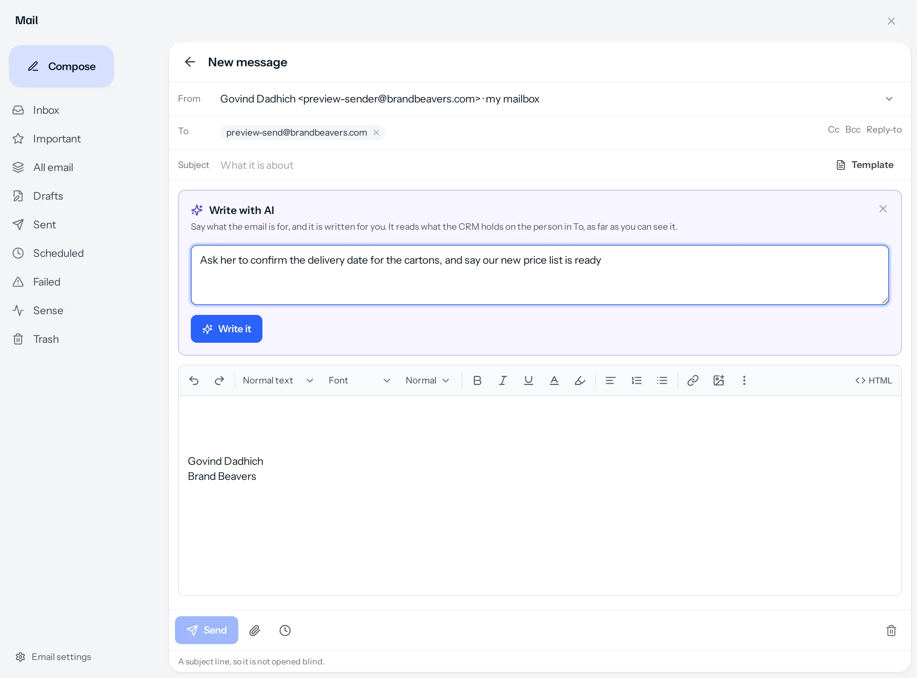Open the text color picker
The image size is (917, 678).
[x=554, y=380]
